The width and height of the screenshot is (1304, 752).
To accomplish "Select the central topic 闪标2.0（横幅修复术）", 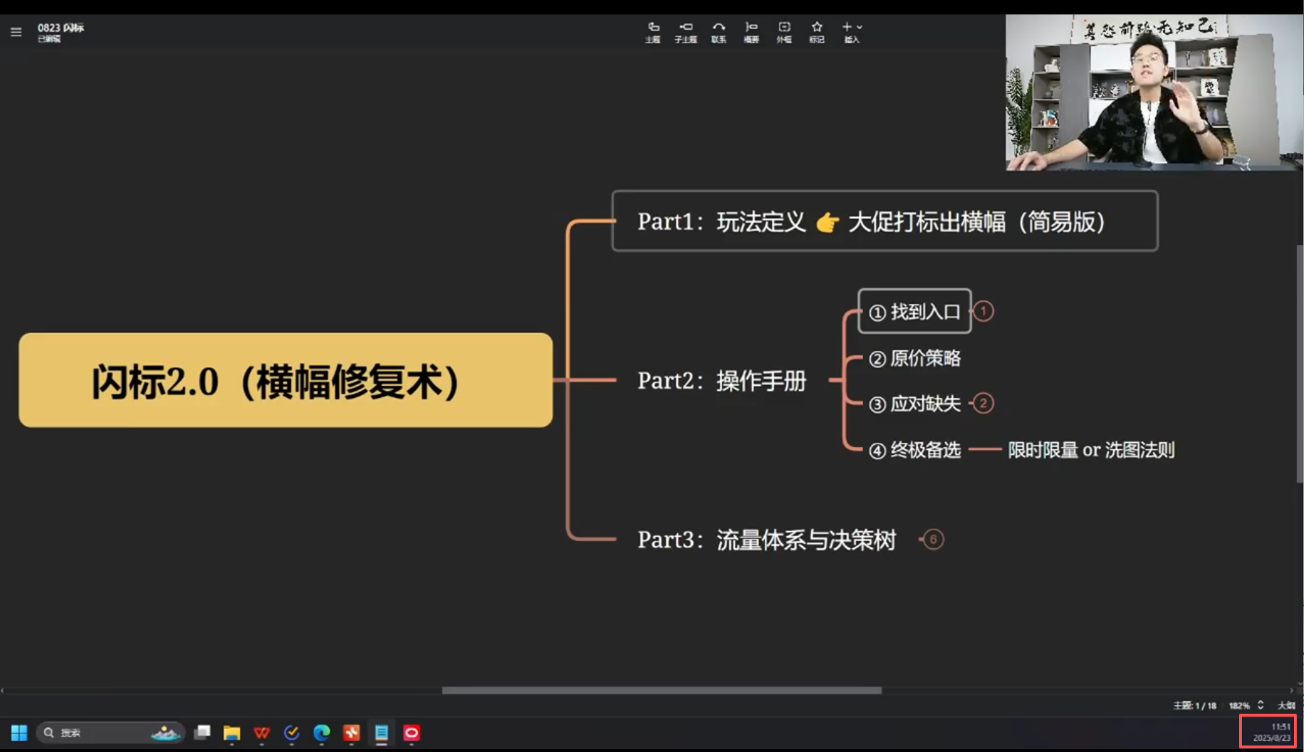I will point(286,380).
